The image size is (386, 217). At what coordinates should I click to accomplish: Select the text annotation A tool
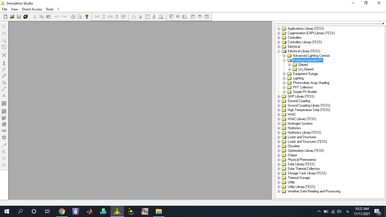click(x=4, y=96)
